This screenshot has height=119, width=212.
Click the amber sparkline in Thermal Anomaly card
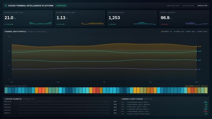coord(92,24)
